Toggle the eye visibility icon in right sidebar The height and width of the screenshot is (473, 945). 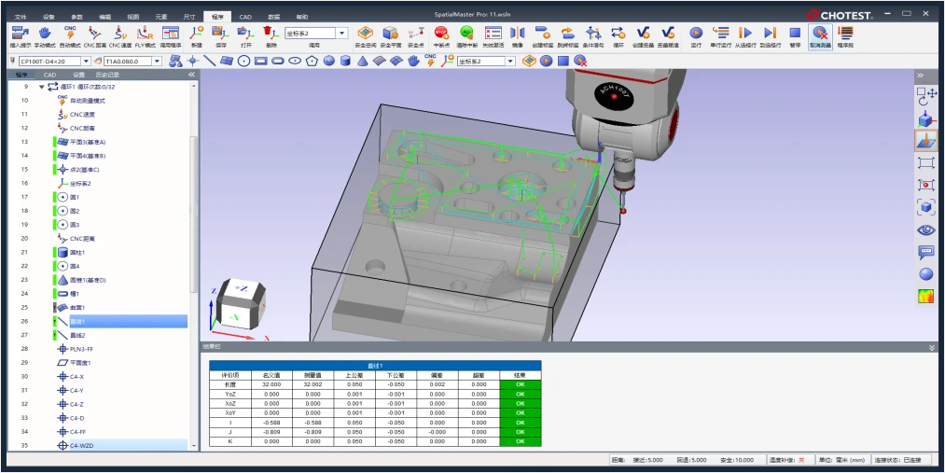926,230
